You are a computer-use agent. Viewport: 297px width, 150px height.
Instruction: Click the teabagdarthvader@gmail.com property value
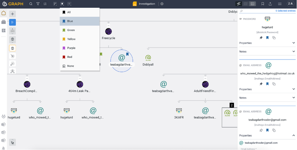pyautogui.click(x=261, y=143)
